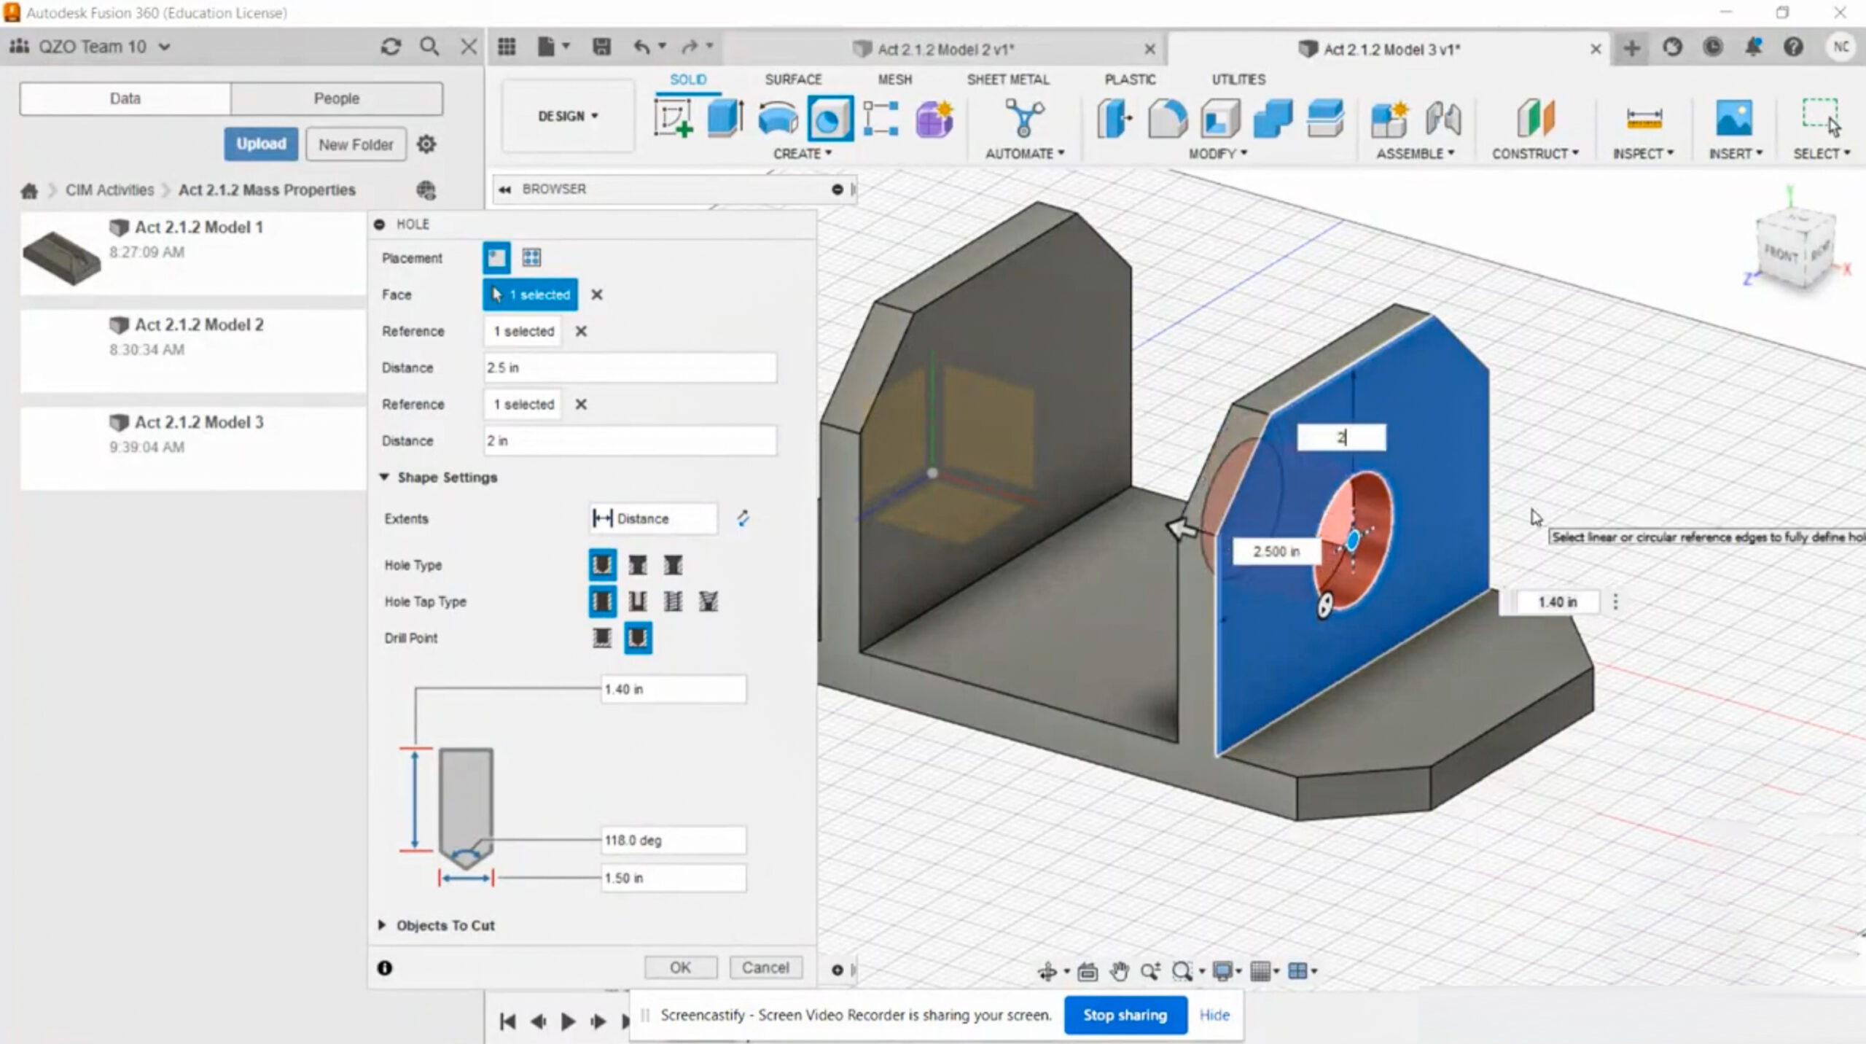Click the Undo arrow
This screenshot has width=1866, height=1044.
641,47
